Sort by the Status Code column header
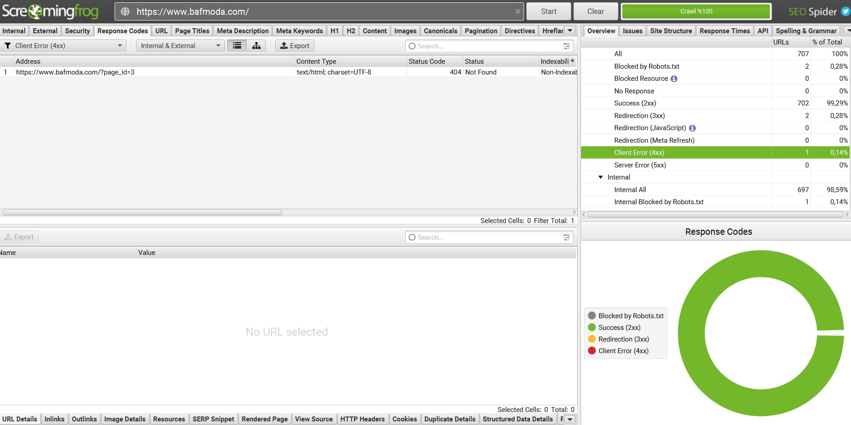 click(x=434, y=61)
